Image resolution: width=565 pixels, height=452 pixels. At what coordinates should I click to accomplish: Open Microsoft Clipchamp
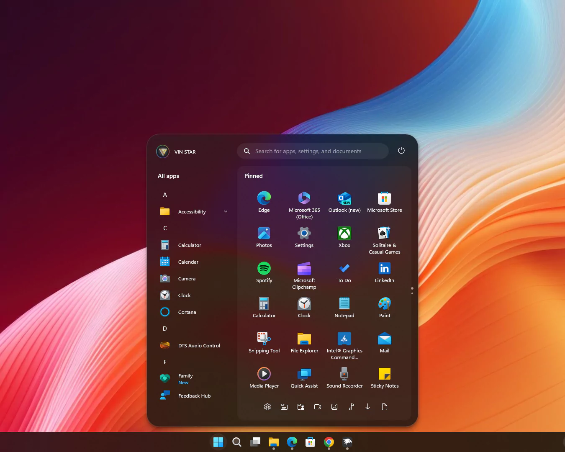click(304, 275)
